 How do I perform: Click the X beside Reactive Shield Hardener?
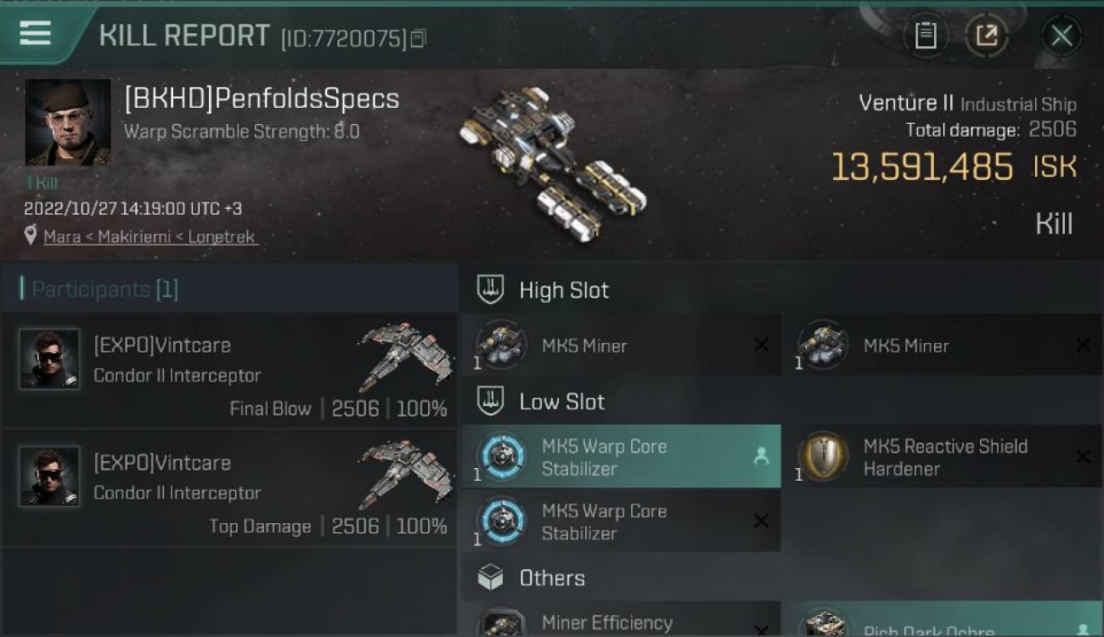tap(1083, 456)
